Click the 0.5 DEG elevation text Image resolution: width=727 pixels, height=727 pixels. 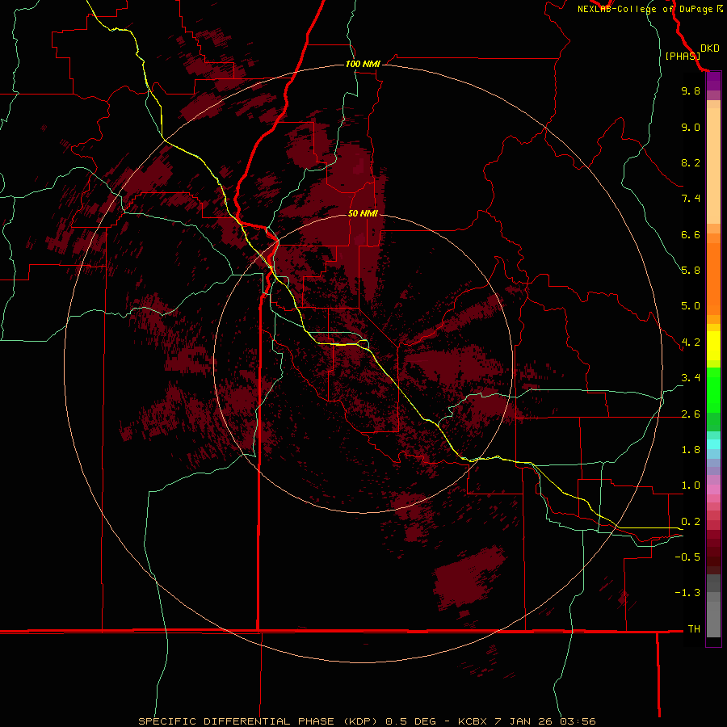pyautogui.click(x=411, y=721)
